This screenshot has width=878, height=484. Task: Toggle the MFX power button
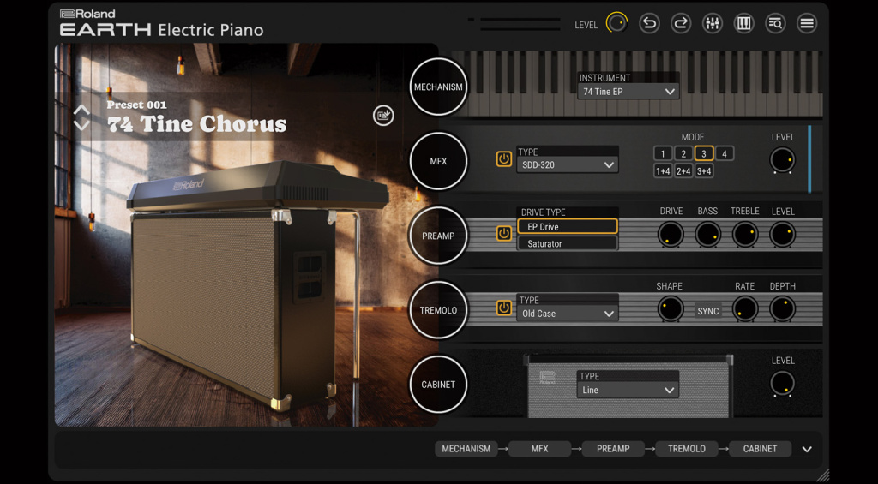(504, 159)
